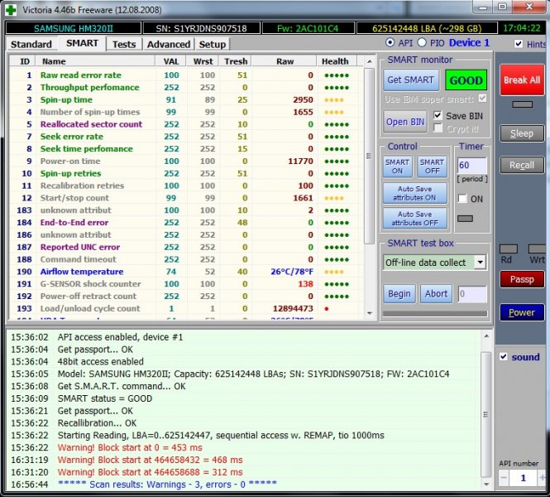The height and width of the screenshot is (497, 550).
Task: Enable the Timer ON checkbox
Action: (x=463, y=199)
